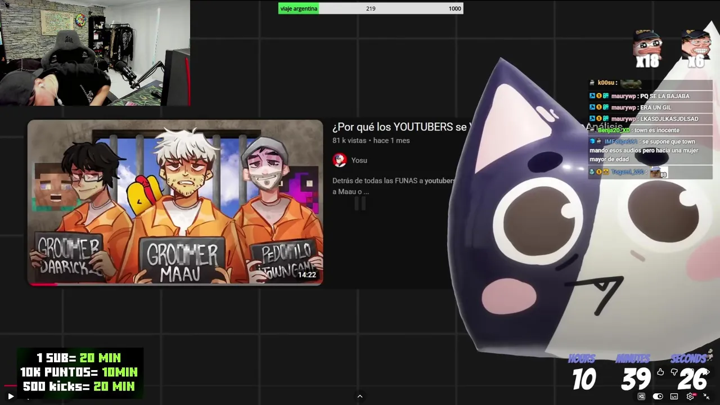Click chat message 'LKASDJLKASJDLSAD'

pyautogui.click(x=669, y=119)
